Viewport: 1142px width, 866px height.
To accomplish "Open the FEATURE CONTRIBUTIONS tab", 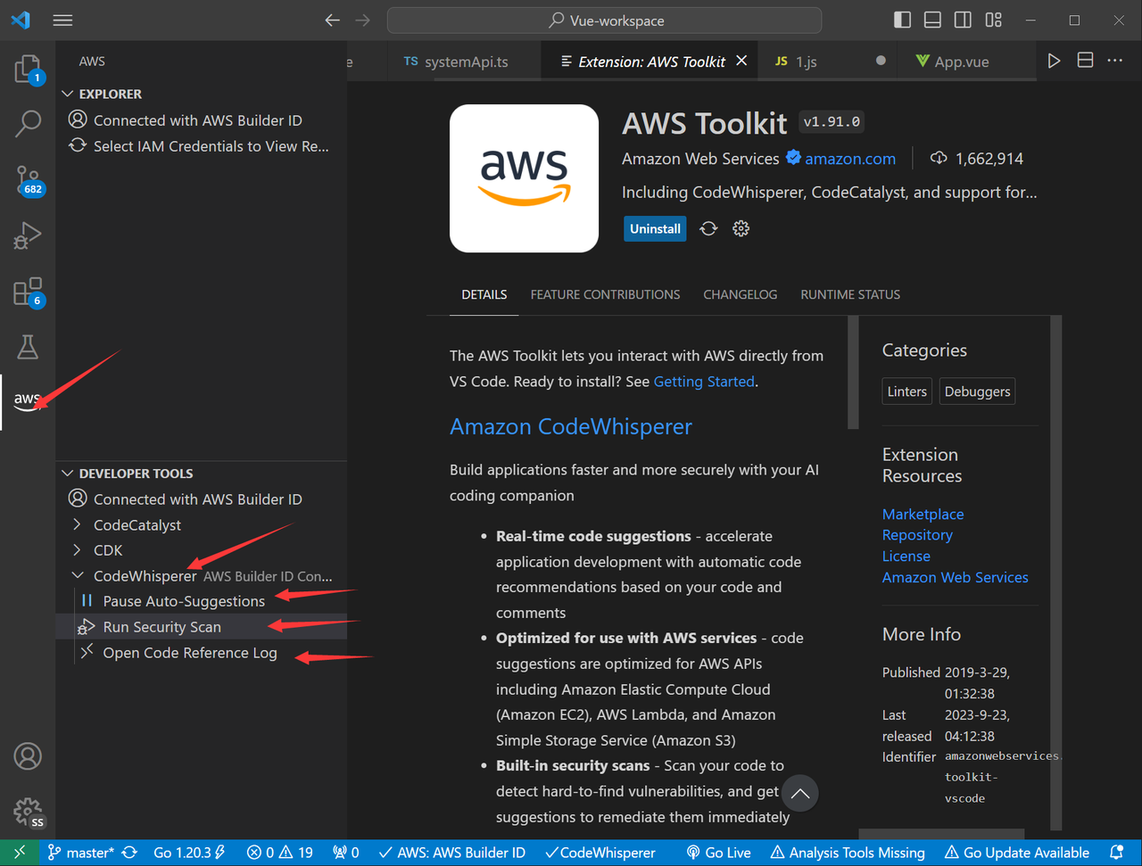I will pos(605,294).
